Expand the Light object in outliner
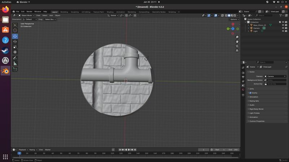289x162 pixels. 249,31
